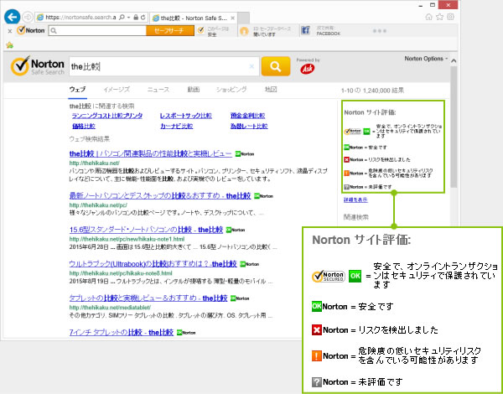
Task: Click the lock security icon in address bar
Action: click(136, 18)
